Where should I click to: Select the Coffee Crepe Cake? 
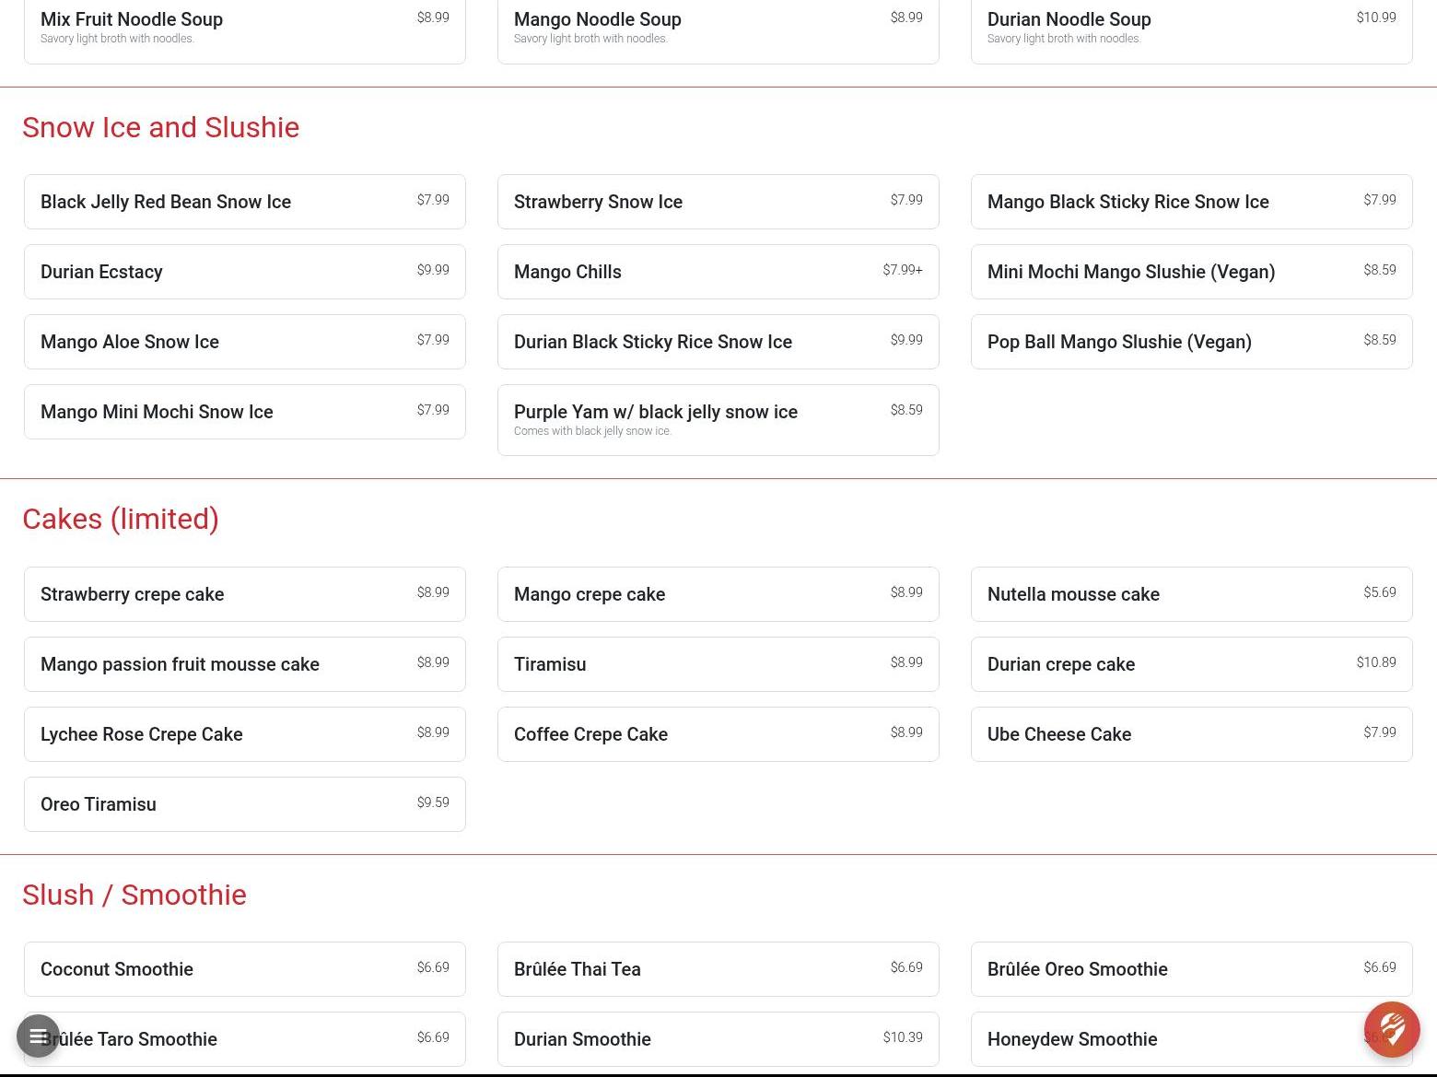click(x=718, y=734)
